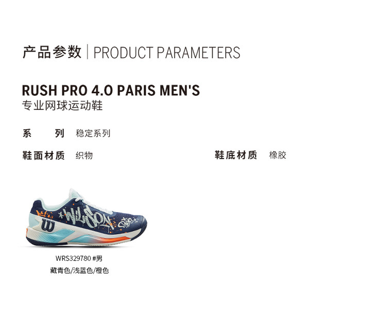Click the RUSH PRO 4.0 PARIS MEN'S title
The height and width of the screenshot is (323, 376).
pyautogui.click(x=111, y=90)
